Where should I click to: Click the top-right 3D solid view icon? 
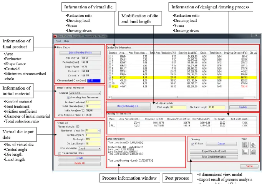point(253,145)
